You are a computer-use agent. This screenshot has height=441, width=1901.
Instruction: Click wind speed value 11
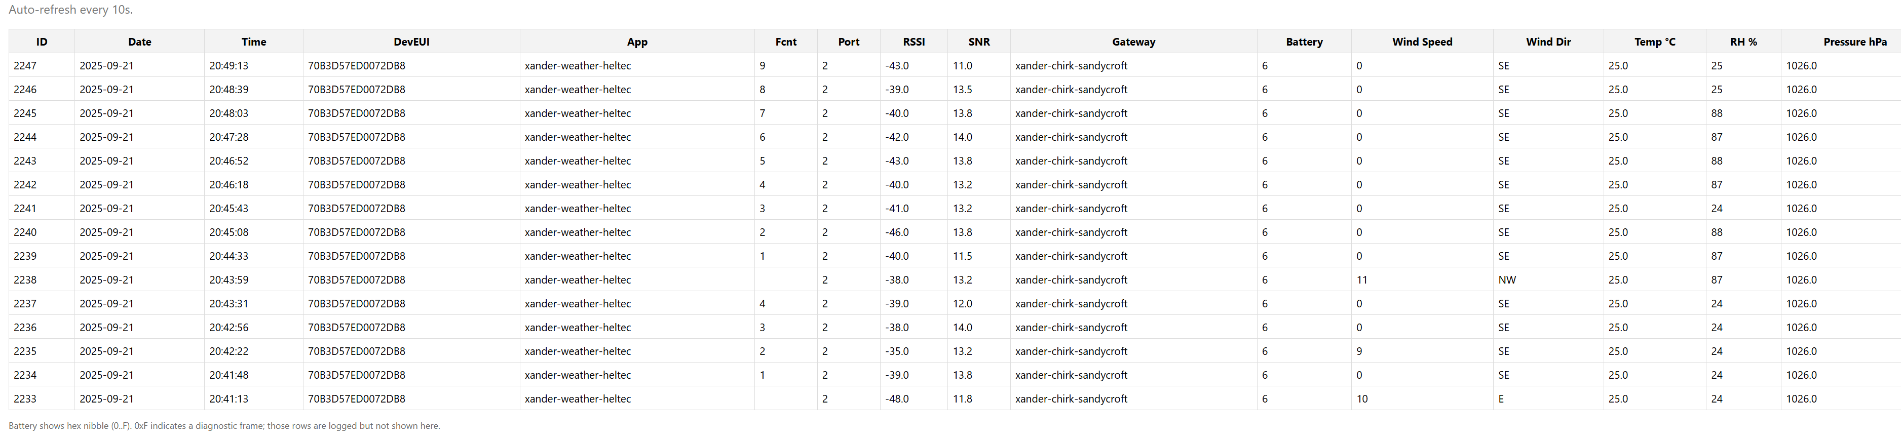[x=1361, y=280]
